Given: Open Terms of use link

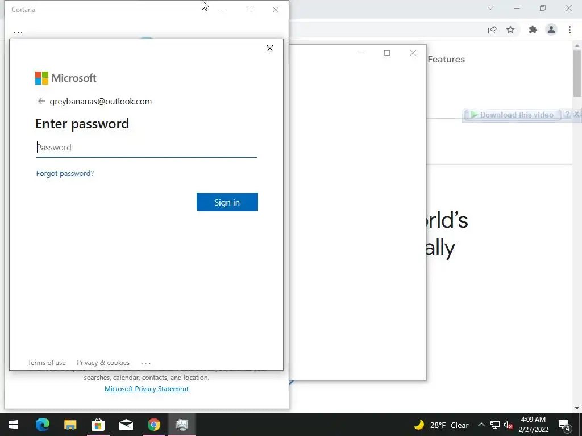Looking at the screenshot, I should pos(47,363).
